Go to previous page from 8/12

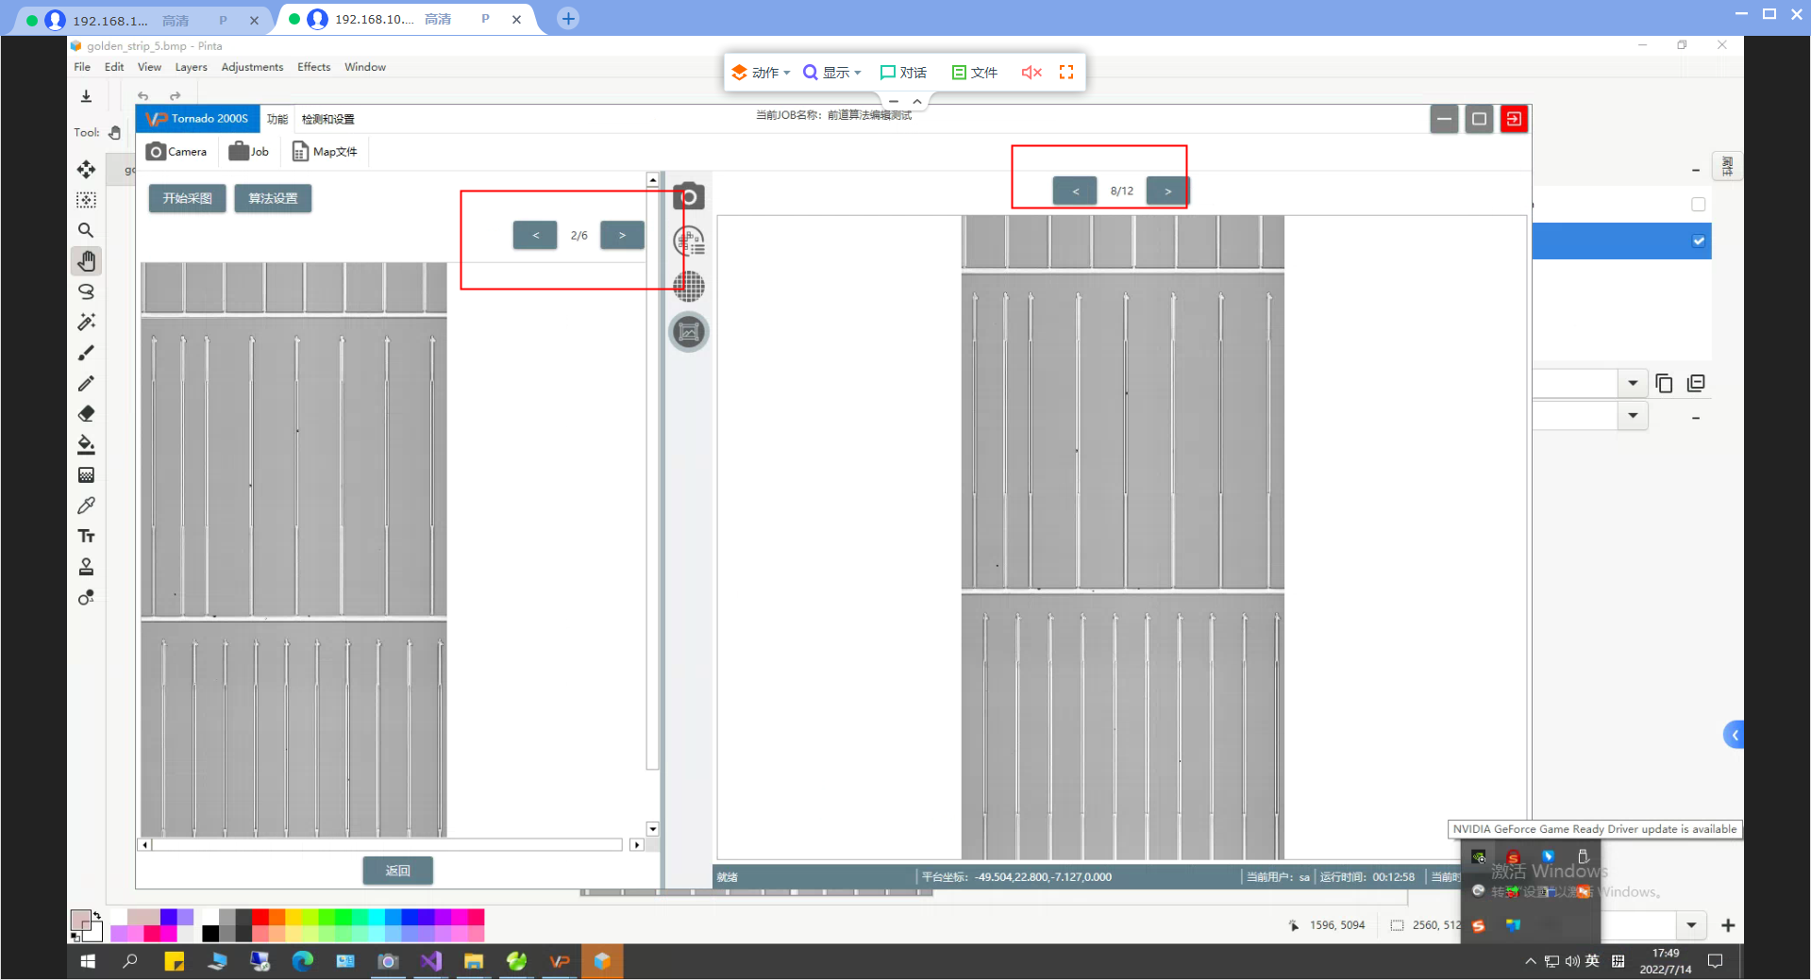coord(1075,191)
